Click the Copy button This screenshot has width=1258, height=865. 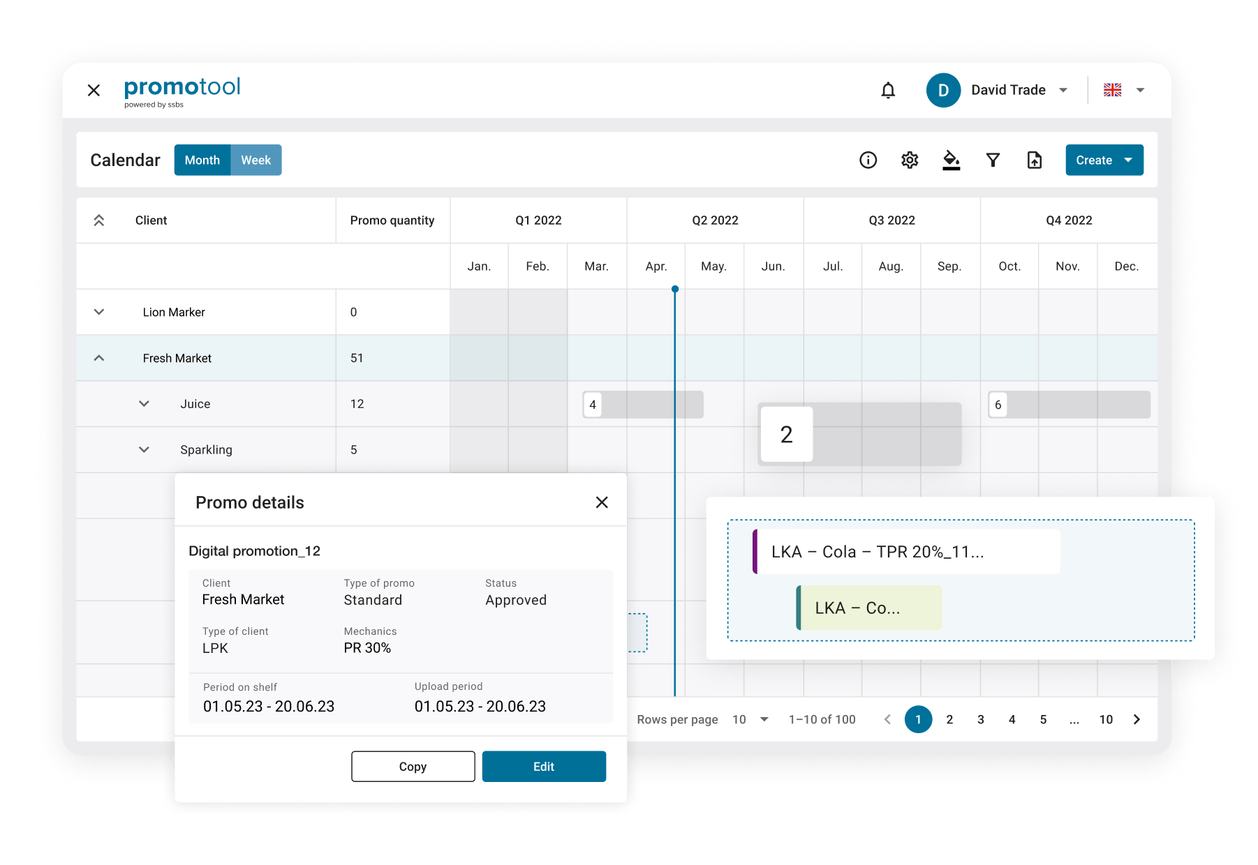[x=413, y=767]
